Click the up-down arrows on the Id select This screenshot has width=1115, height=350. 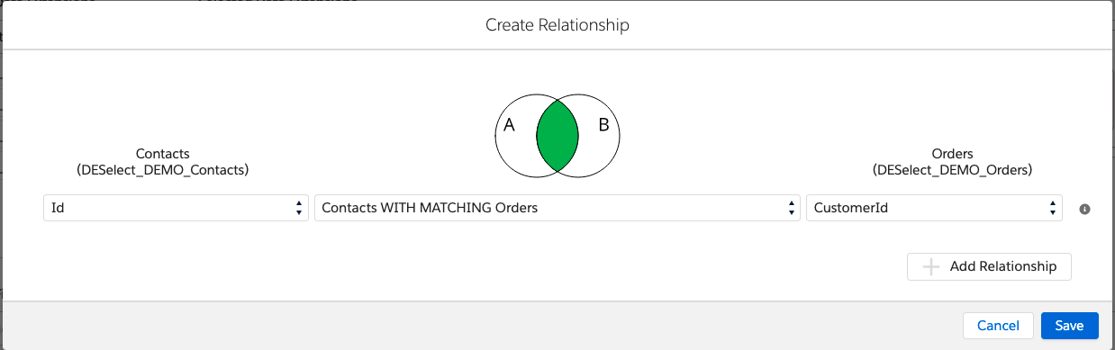pyautogui.click(x=299, y=208)
